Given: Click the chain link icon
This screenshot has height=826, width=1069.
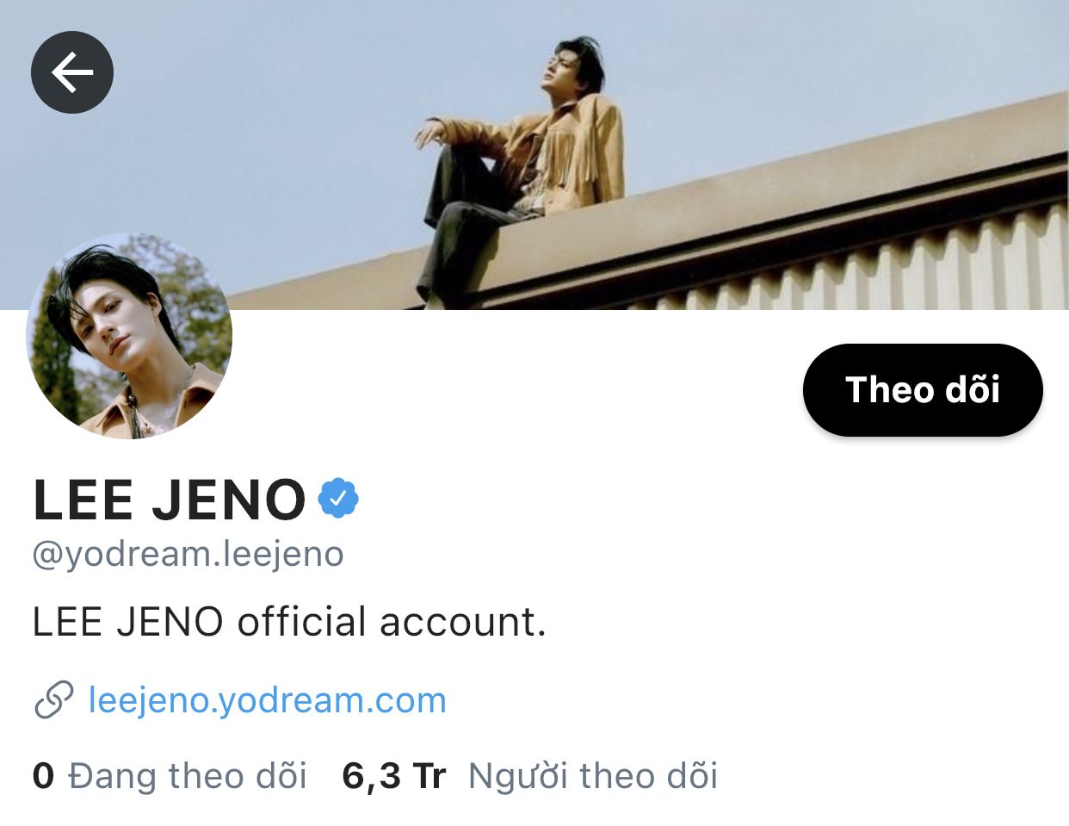Looking at the screenshot, I should [x=53, y=699].
